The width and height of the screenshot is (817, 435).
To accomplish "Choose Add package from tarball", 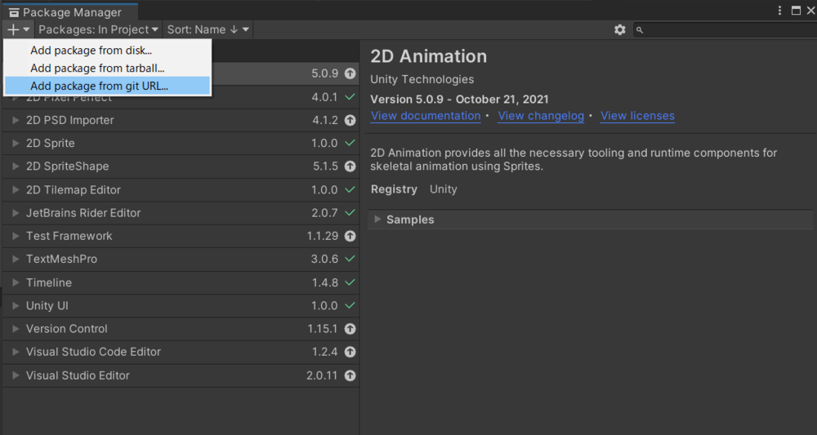I will [97, 68].
